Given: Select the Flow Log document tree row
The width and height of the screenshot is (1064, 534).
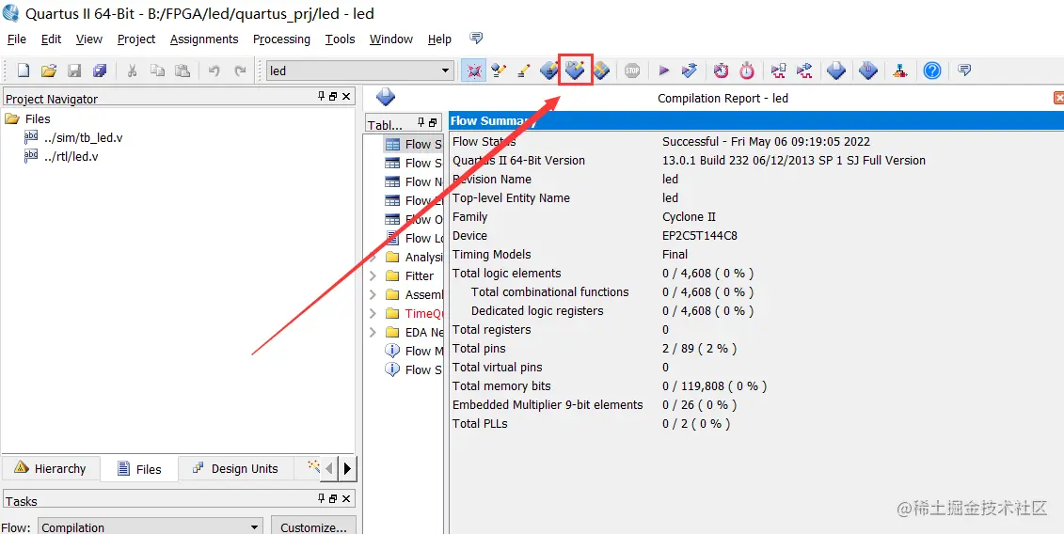Looking at the screenshot, I should 413,238.
